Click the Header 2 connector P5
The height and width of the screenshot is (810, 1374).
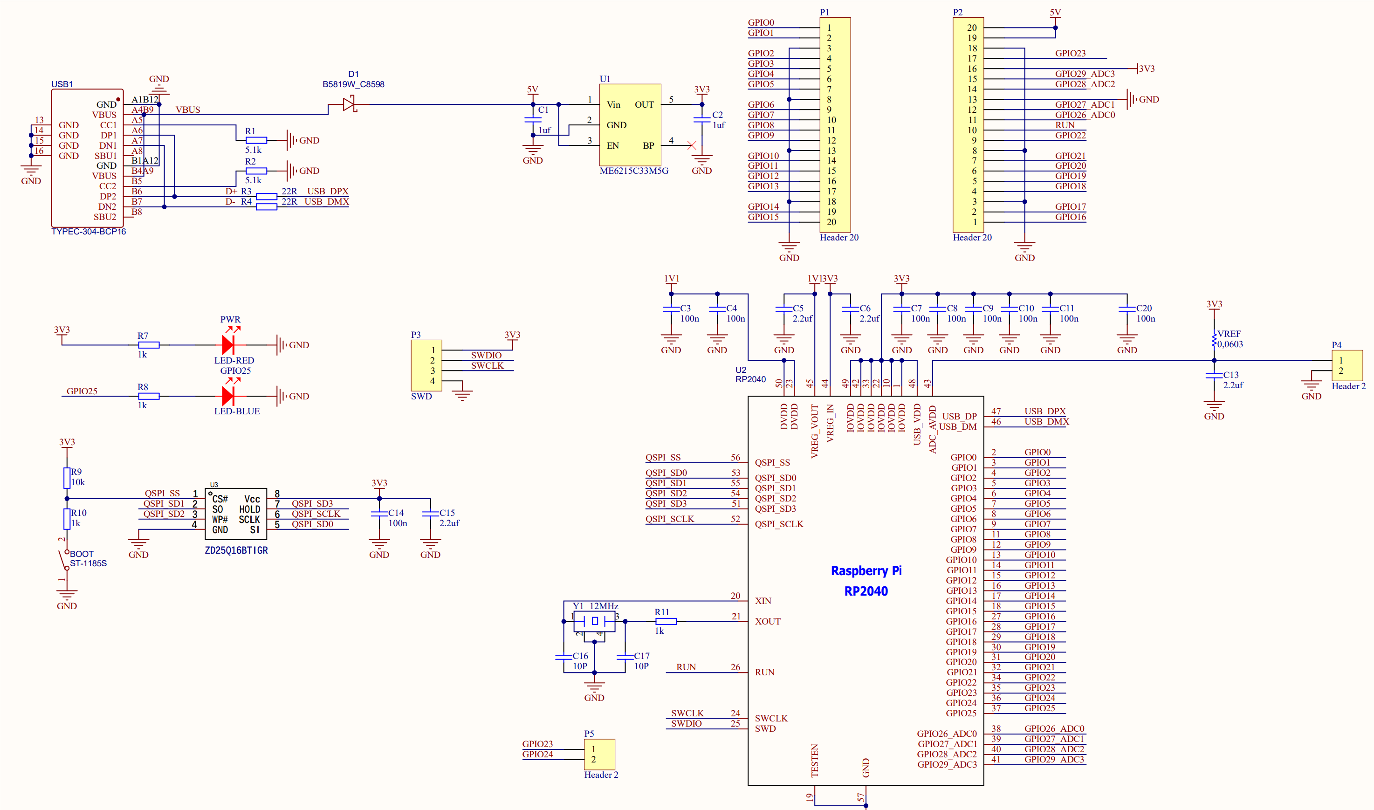tap(600, 755)
